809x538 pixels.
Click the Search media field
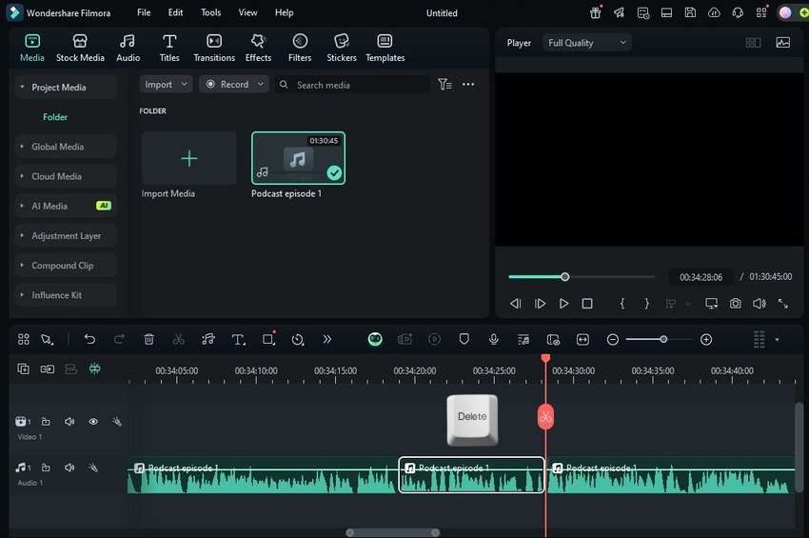coord(352,85)
